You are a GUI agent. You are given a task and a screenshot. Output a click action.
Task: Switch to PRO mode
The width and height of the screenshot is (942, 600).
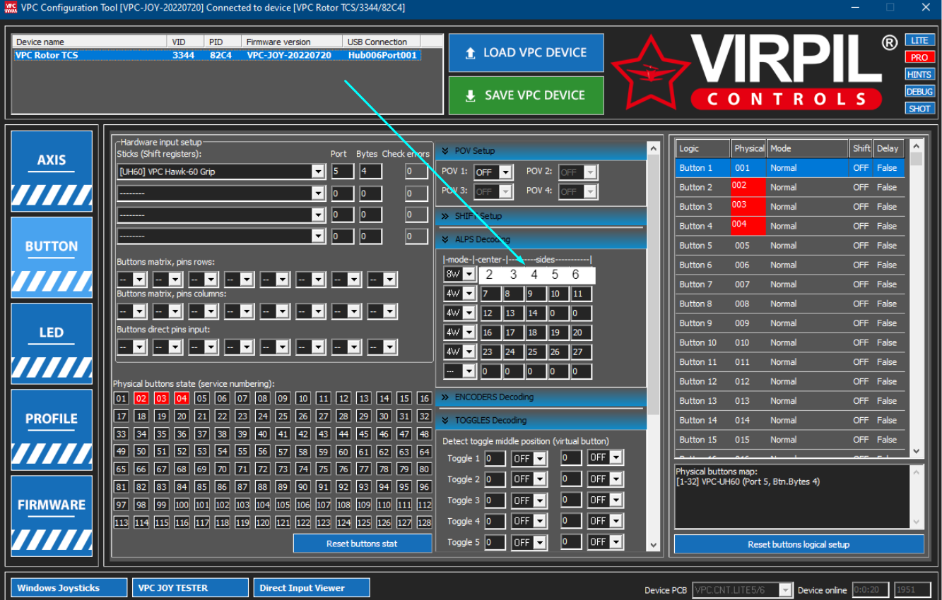pos(919,57)
